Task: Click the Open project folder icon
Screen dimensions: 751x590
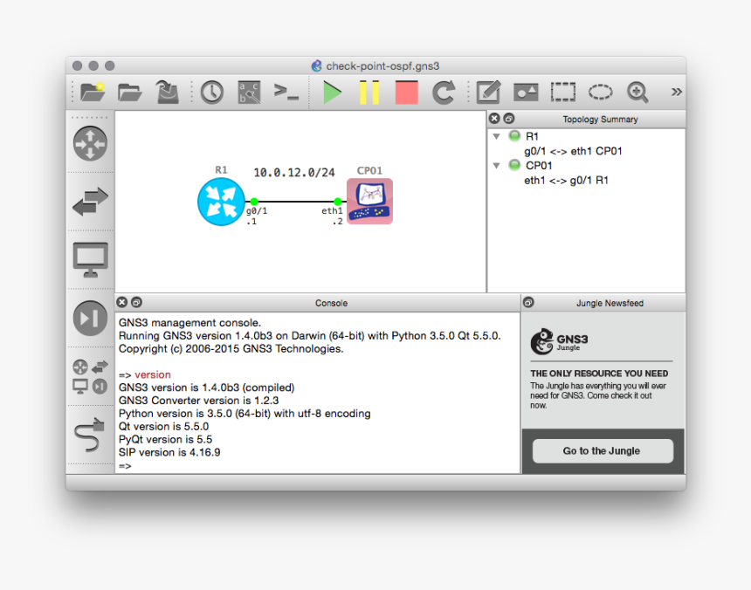Action: pos(130,92)
